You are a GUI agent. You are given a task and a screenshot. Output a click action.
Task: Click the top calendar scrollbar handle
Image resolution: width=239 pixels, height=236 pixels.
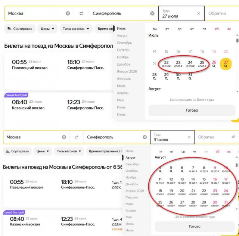[x=238, y=40]
